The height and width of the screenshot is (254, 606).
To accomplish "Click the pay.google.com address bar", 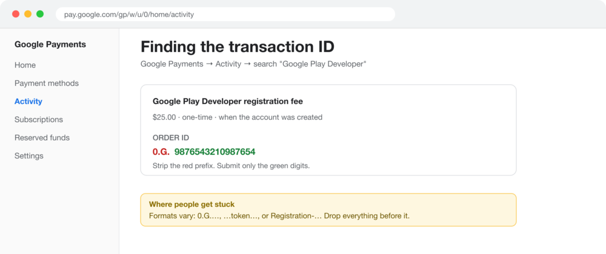I will [x=225, y=15].
